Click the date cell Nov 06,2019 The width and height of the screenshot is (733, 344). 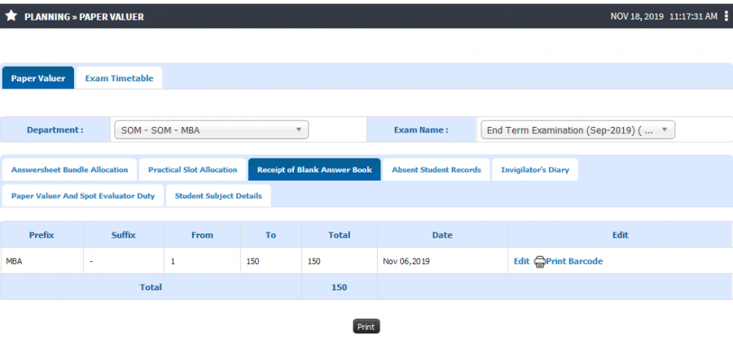[442, 261]
